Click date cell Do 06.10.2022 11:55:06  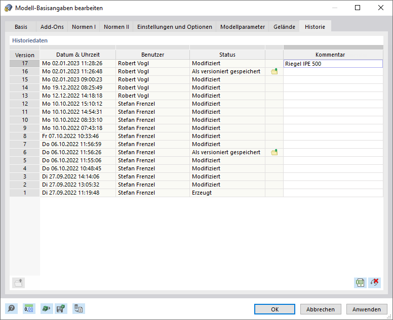(77, 160)
